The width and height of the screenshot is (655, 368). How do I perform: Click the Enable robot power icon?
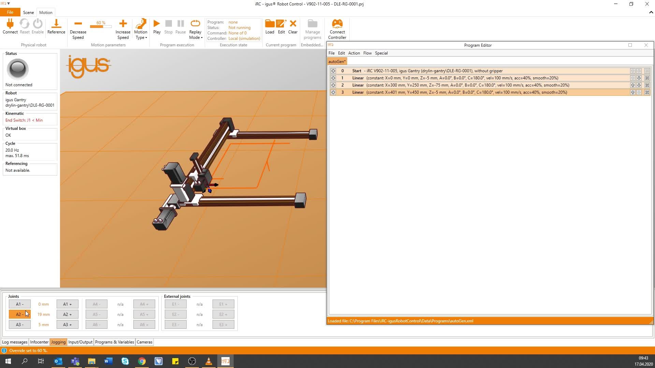click(38, 24)
